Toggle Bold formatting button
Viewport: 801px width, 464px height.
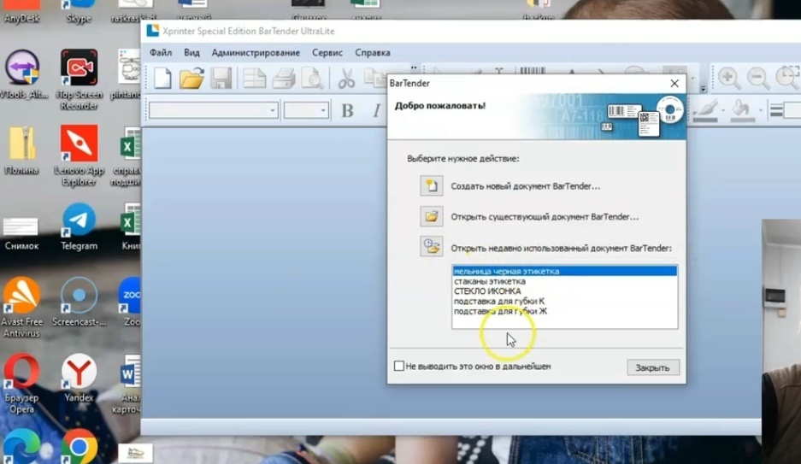347,110
